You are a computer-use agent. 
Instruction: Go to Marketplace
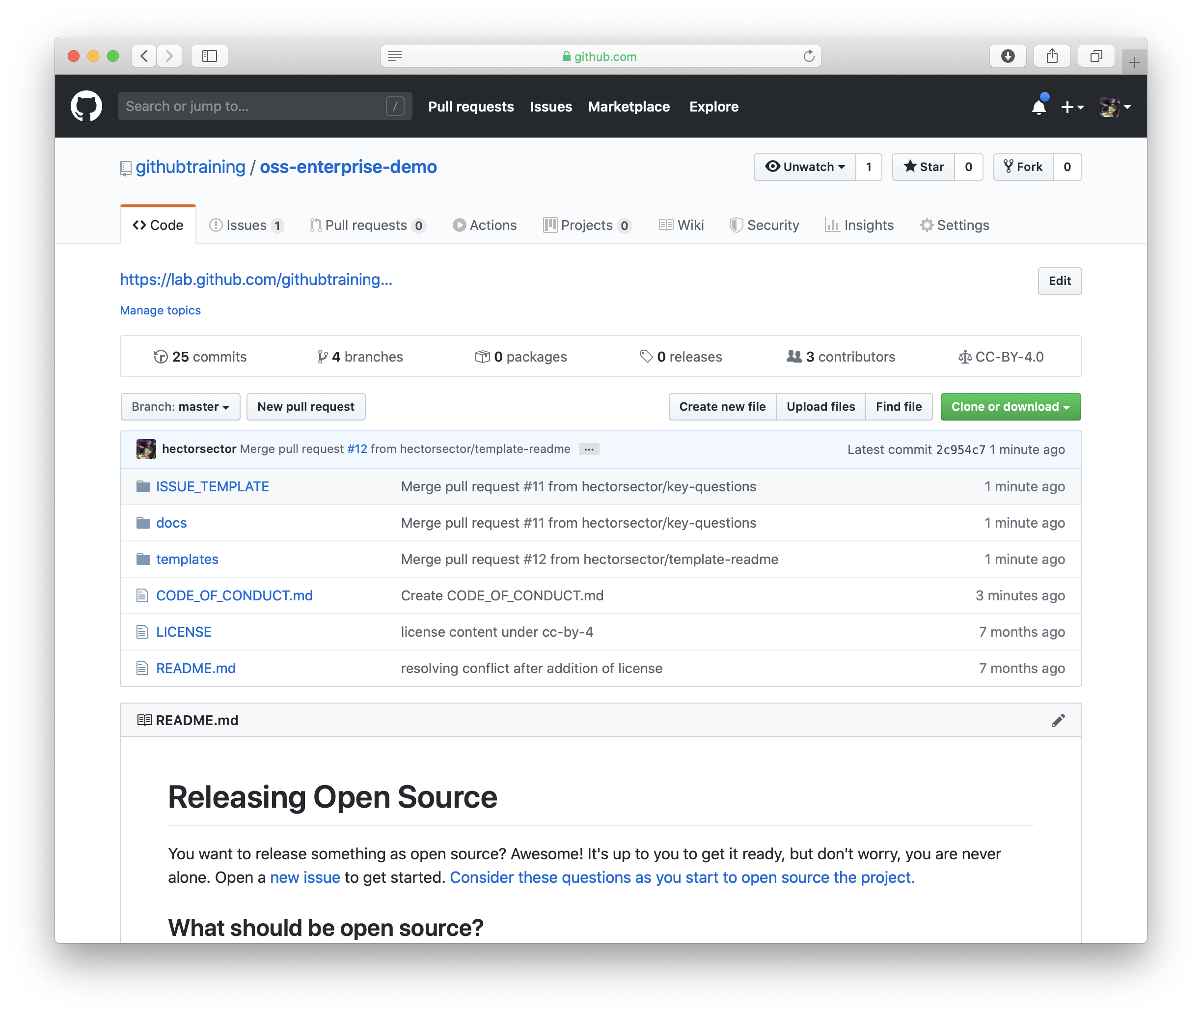(628, 107)
